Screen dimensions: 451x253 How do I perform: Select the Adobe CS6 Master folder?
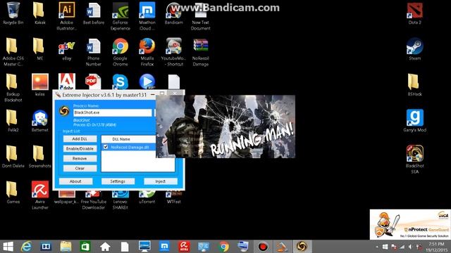click(x=13, y=52)
